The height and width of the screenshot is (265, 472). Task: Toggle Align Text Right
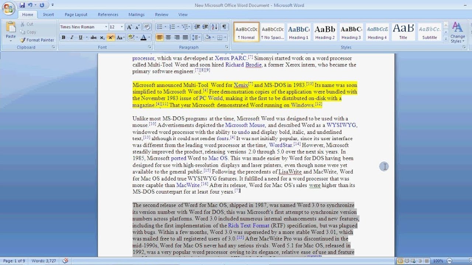tap(177, 38)
